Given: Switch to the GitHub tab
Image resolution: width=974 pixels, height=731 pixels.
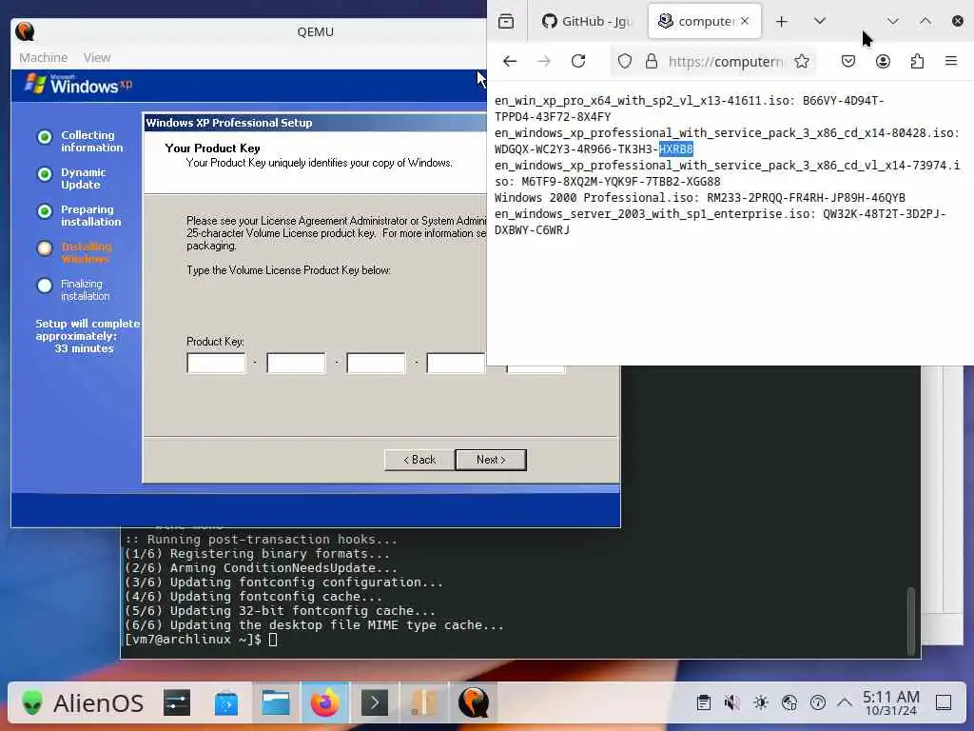Looking at the screenshot, I should click(x=585, y=21).
